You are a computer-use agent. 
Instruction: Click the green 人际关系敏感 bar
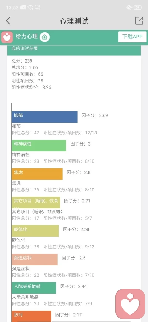[34, 288]
